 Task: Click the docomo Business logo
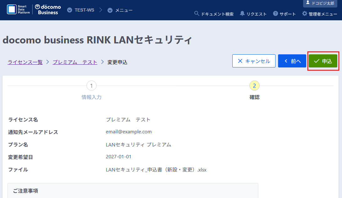click(48, 10)
